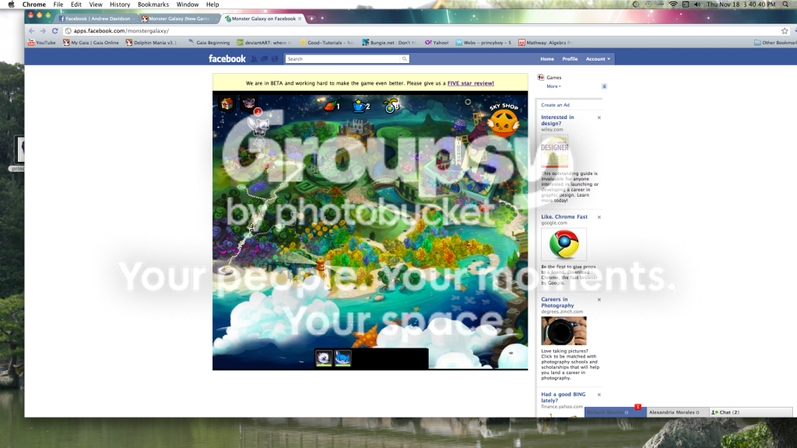Open the Had a good BING lately ad
Viewport: 797px width, 448px height.
click(x=563, y=397)
